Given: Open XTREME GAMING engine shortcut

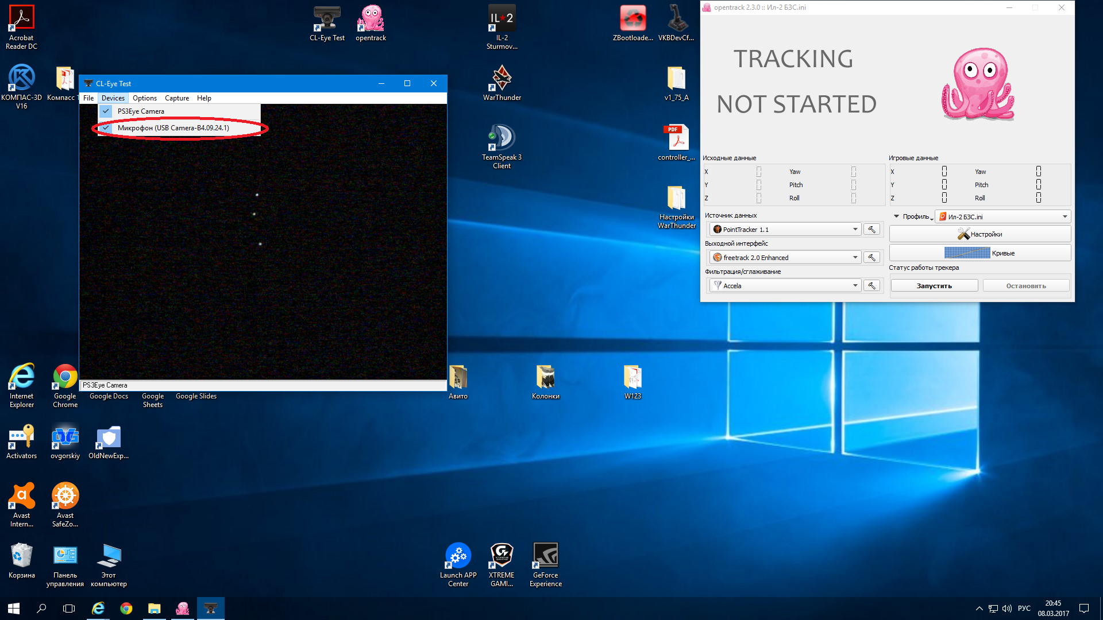Looking at the screenshot, I should pos(502,564).
